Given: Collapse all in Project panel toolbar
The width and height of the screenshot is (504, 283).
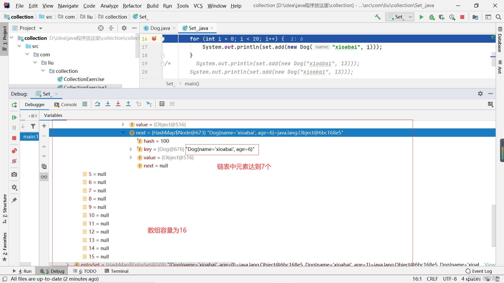Looking at the screenshot, I should pyautogui.click(x=111, y=28).
